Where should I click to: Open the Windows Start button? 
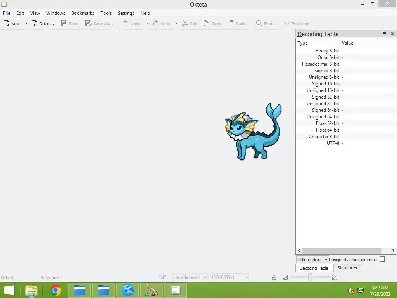coord(9,290)
